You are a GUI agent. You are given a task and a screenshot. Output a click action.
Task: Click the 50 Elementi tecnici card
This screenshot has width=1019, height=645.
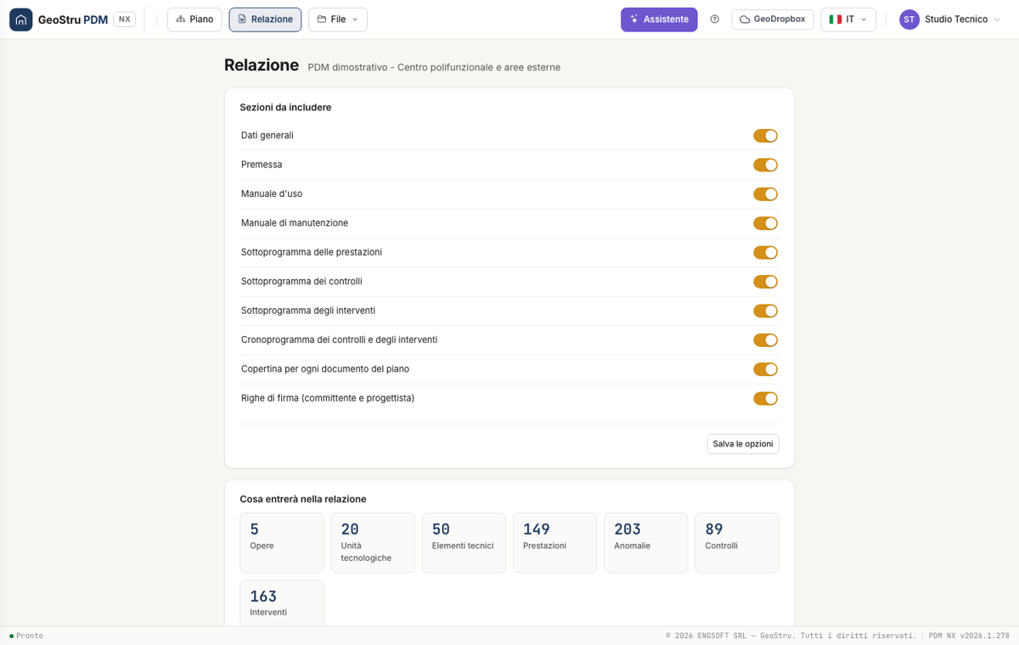pyautogui.click(x=464, y=542)
